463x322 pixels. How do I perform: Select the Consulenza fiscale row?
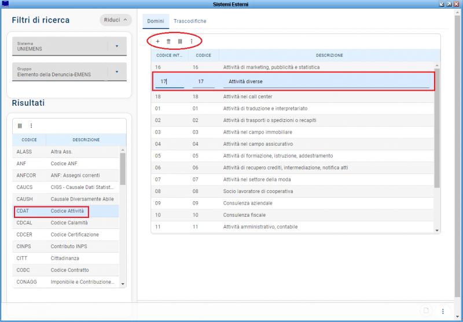tap(292, 215)
